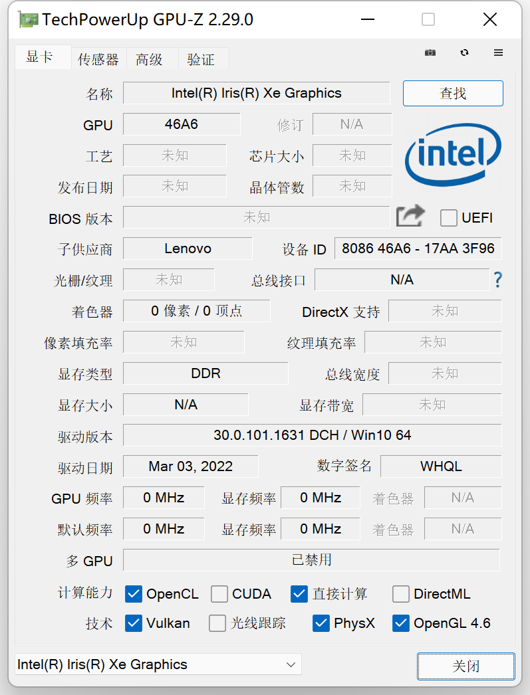The height and width of the screenshot is (695, 530).
Task: Toggle the 直接计算 checkbox
Action: 299,594
